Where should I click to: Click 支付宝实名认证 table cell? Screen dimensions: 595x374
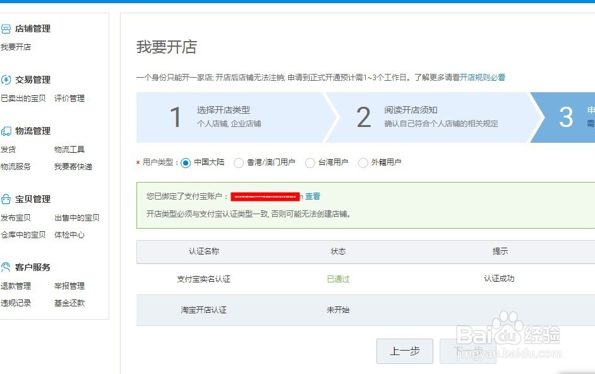[x=204, y=279]
